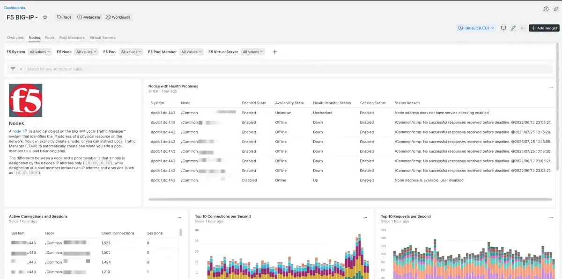Open dashboard more options ellipsis menu
Viewport: 562px width, 279px height.
click(x=523, y=28)
